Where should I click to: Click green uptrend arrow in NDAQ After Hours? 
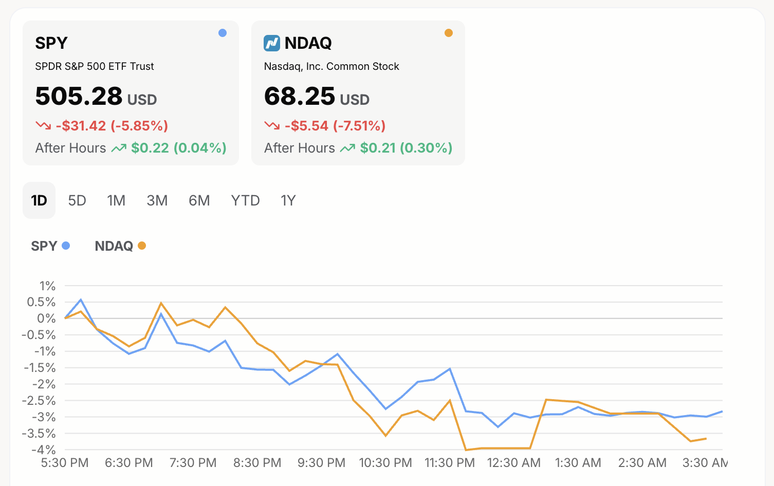pos(347,148)
